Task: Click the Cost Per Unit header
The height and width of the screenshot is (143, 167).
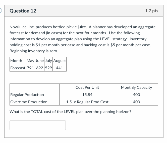Action: (87, 87)
